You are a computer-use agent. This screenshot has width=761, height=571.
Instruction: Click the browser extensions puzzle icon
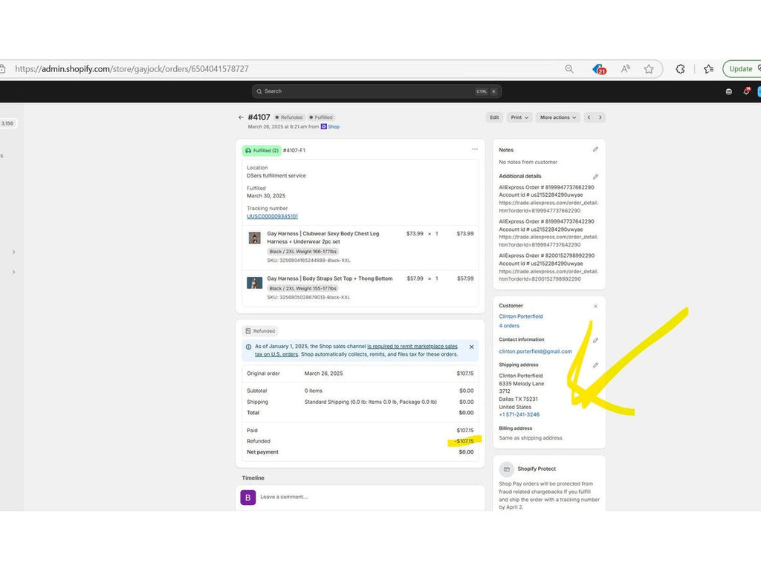click(680, 69)
